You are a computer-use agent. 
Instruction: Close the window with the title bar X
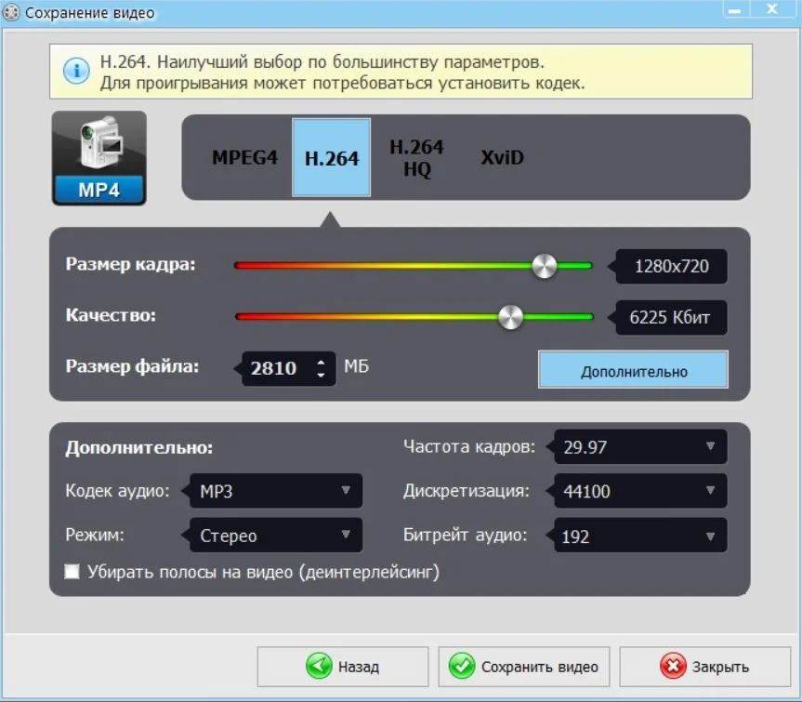(x=772, y=9)
